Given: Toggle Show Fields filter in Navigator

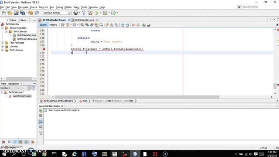Looking at the screenshot, I should coord(9,142).
